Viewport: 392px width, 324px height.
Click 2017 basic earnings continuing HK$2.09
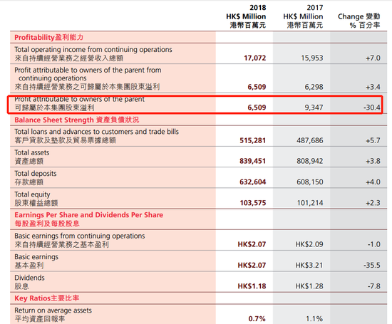[x=309, y=244]
